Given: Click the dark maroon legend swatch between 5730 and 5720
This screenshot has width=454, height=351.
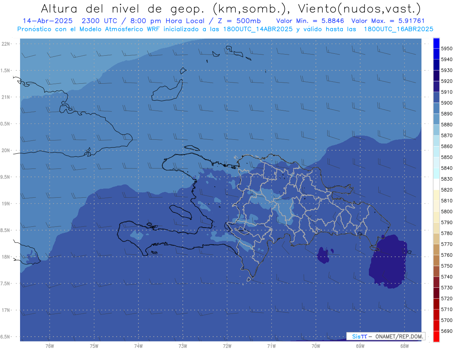Looking at the screenshot, I should [x=436, y=293].
